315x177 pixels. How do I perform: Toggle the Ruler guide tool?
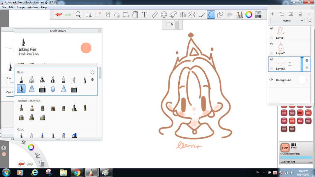point(154,15)
